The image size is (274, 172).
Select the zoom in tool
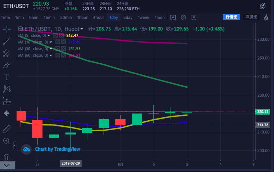[x=7, y=141]
